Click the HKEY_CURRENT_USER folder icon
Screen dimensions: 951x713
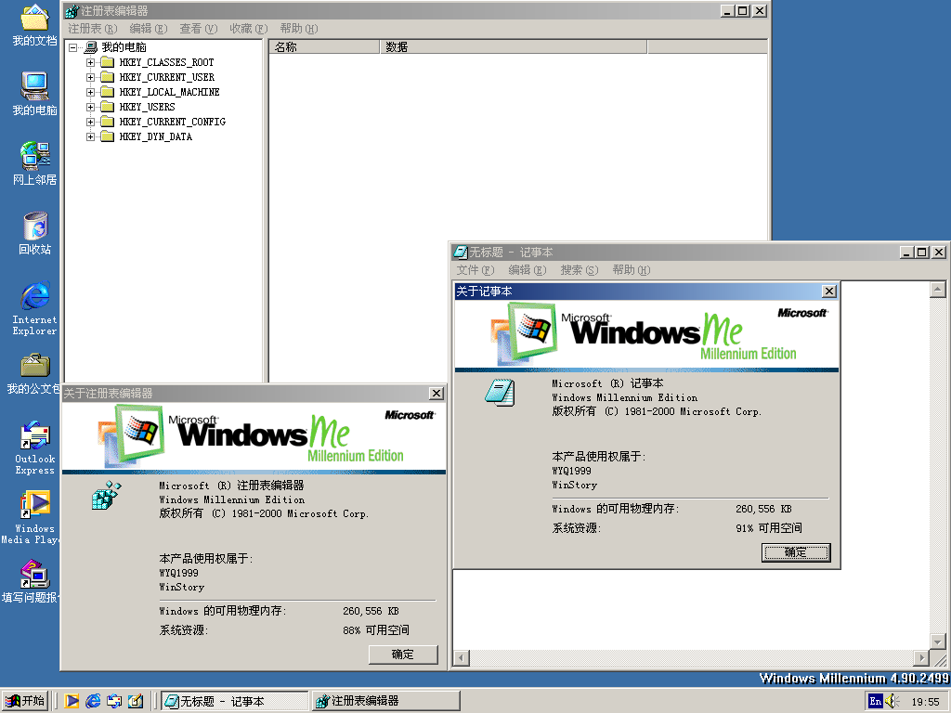tap(108, 77)
